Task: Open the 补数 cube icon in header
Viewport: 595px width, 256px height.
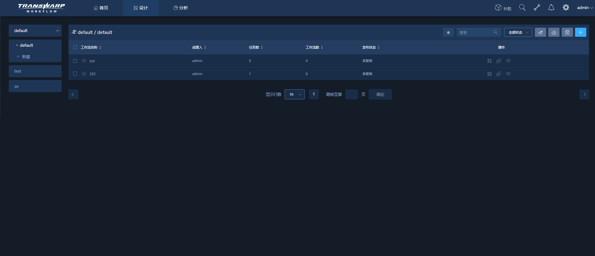Action: pyautogui.click(x=503, y=8)
